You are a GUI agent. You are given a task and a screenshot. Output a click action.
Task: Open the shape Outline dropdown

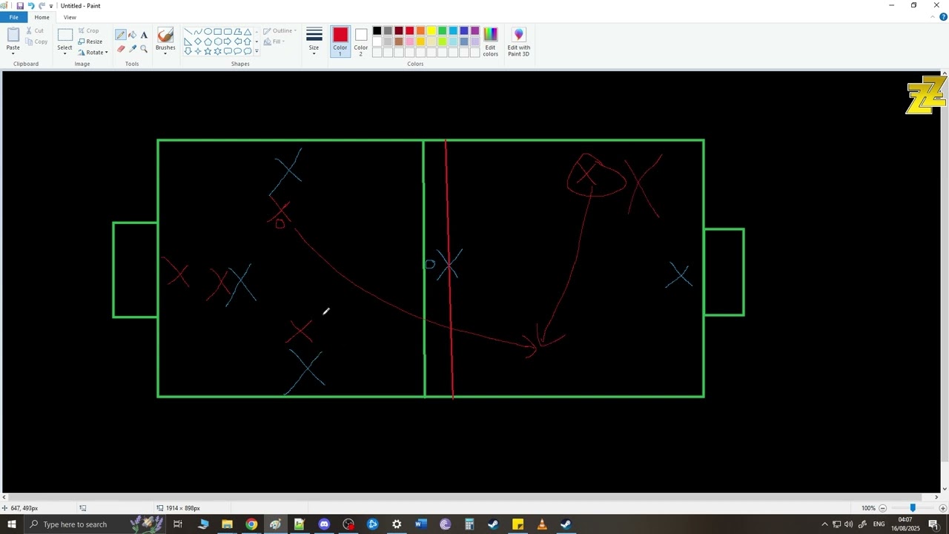point(280,31)
